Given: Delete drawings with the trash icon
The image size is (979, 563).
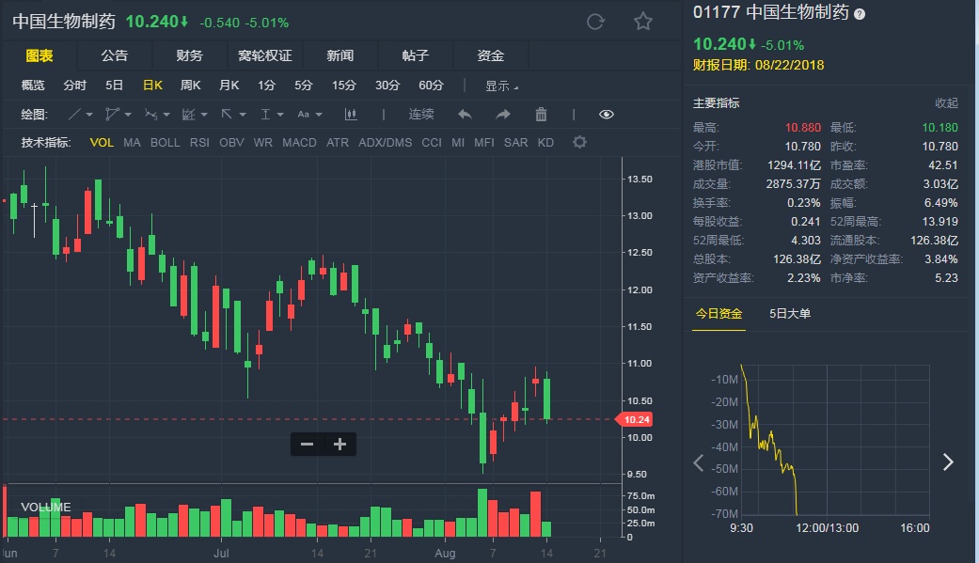Looking at the screenshot, I should pyautogui.click(x=541, y=115).
